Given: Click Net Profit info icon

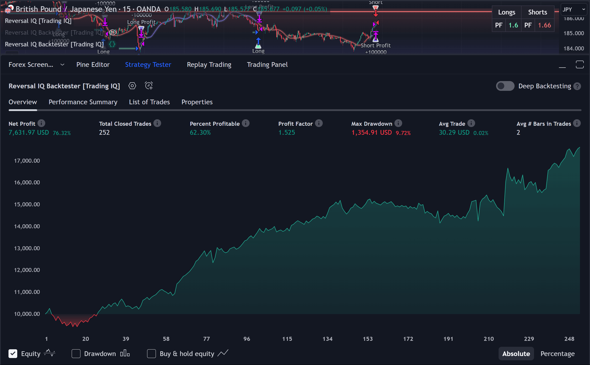Looking at the screenshot, I should pyautogui.click(x=41, y=123).
